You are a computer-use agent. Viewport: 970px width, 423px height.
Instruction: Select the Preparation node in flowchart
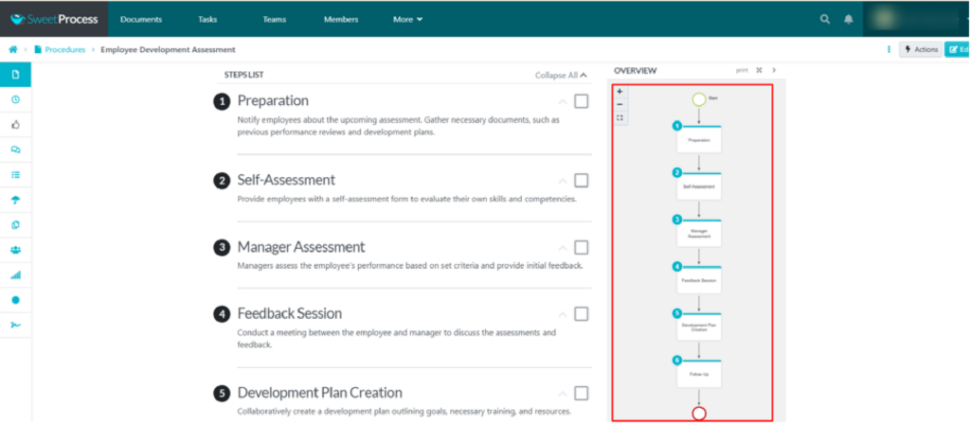[x=699, y=139]
